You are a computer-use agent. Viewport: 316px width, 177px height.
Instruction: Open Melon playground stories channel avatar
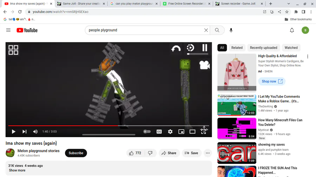tap(10, 153)
